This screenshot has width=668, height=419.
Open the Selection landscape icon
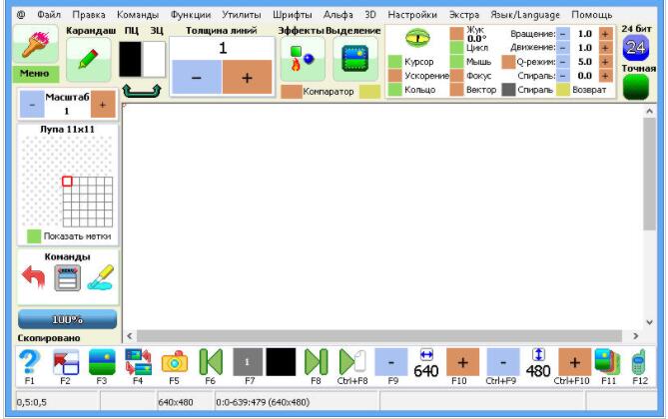tap(354, 59)
